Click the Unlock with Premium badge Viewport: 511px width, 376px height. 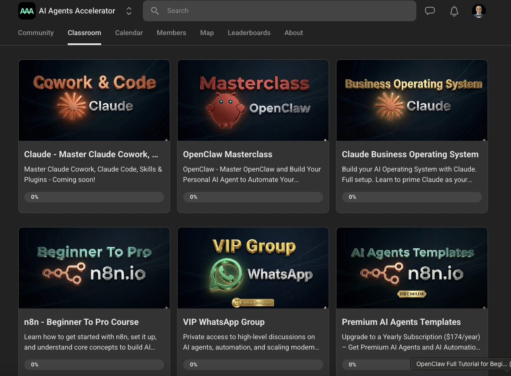coord(253,302)
